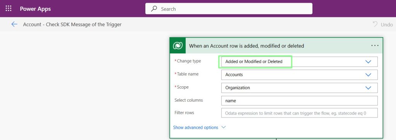The image size is (396, 140).
Task: Expand the Change type dropdown arrow
Action: click(368, 61)
